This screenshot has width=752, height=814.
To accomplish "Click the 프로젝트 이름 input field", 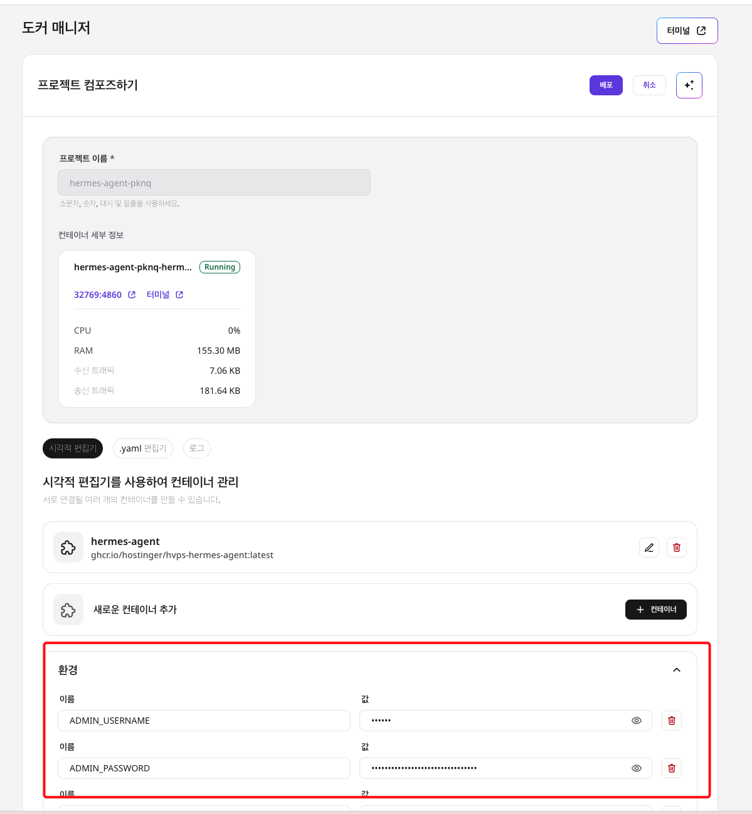I will click(x=214, y=182).
